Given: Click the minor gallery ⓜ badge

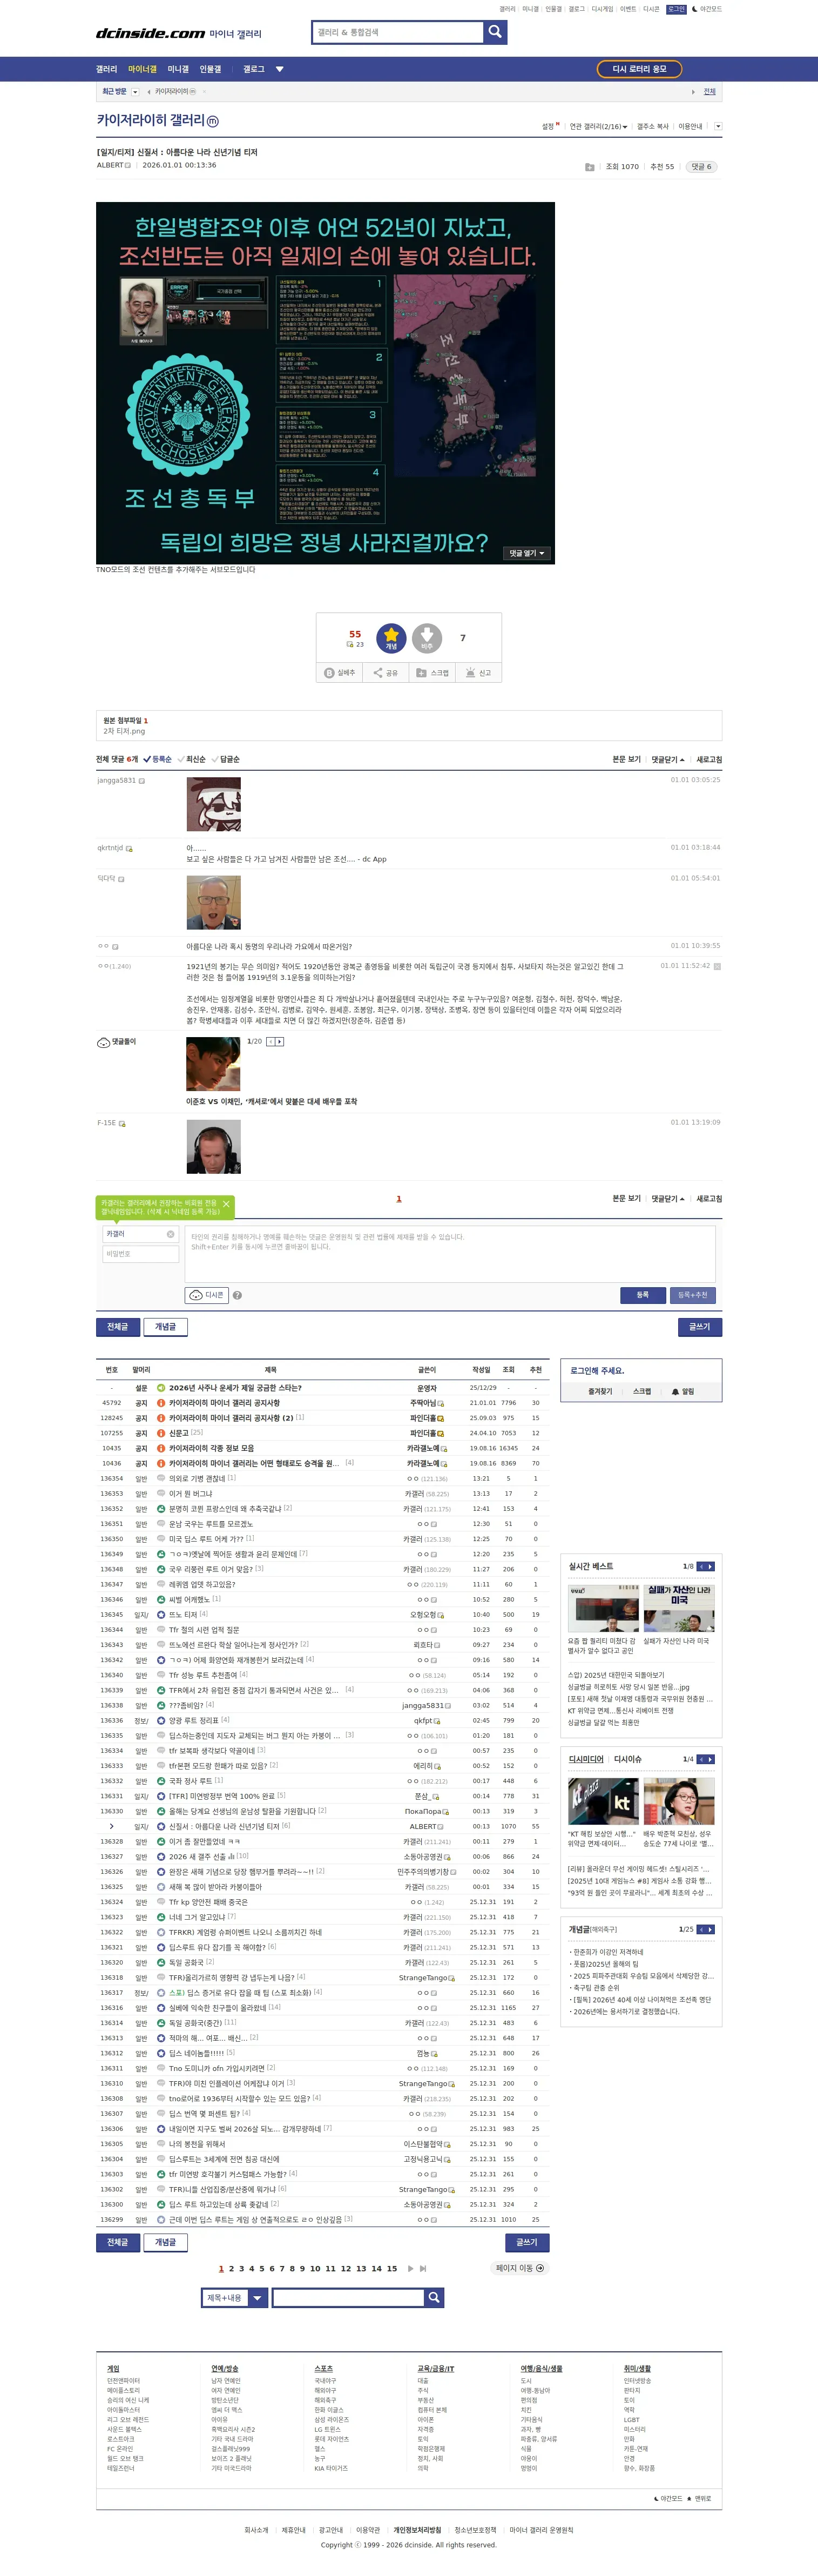Looking at the screenshot, I should (212, 121).
